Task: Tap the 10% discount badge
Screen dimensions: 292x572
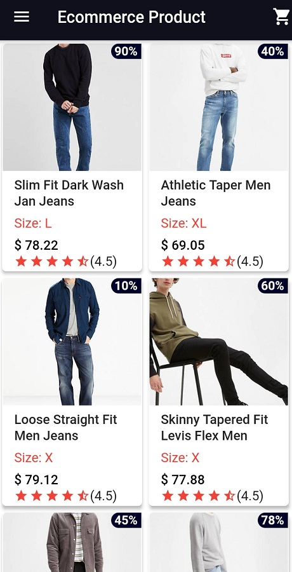Action: tap(126, 285)
